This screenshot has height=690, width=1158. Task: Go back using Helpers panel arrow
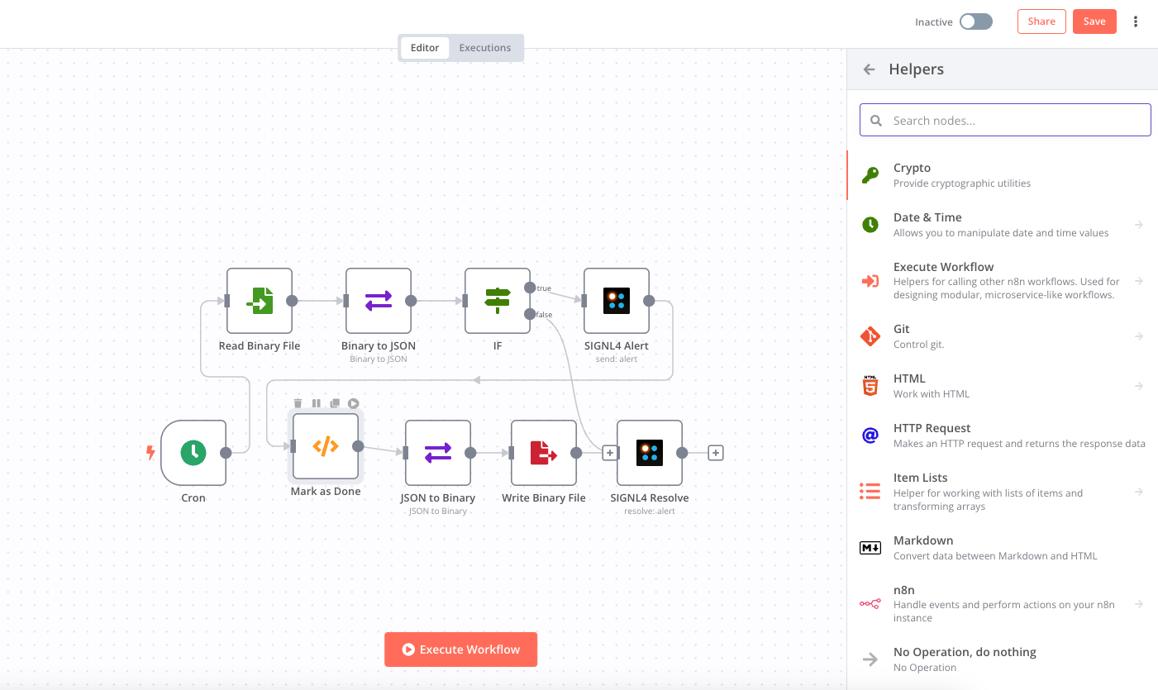point(869,69)
